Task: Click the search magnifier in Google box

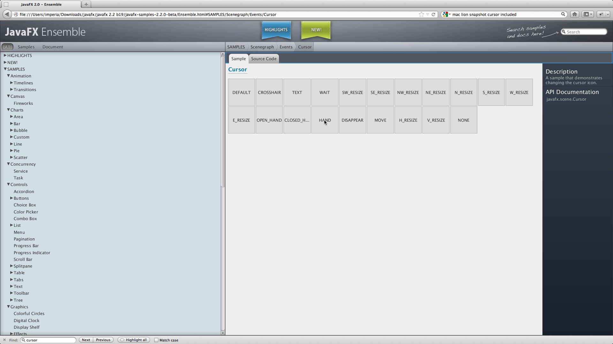Action: click(x=563, y=14)
